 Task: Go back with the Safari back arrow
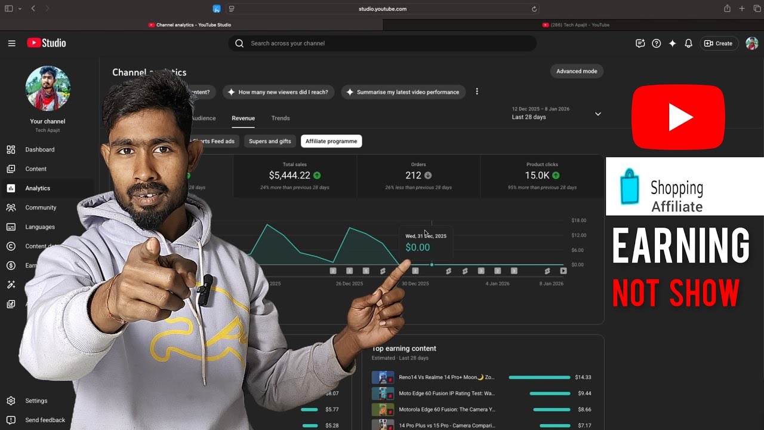coord(33,8)
